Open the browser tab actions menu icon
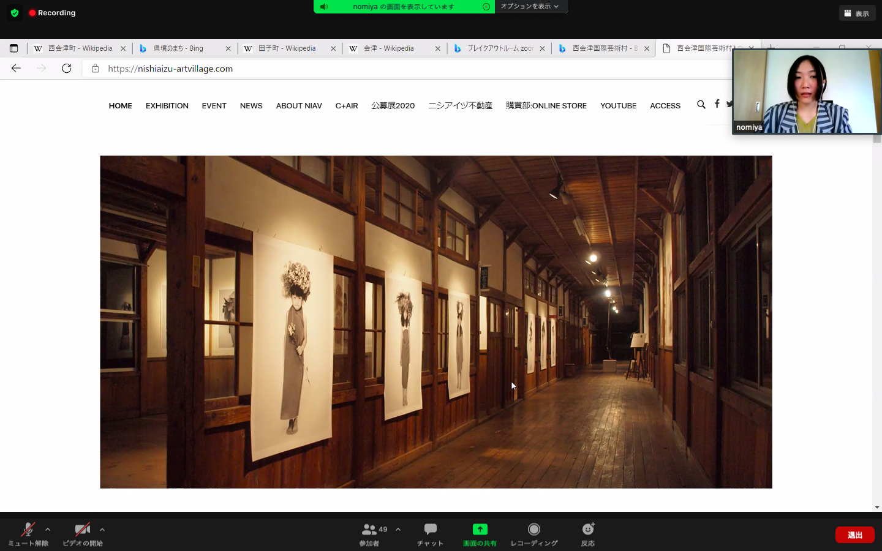 [13, 48]
